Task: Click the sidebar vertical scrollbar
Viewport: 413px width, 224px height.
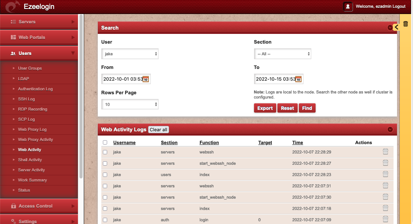Action: [81, 97]
